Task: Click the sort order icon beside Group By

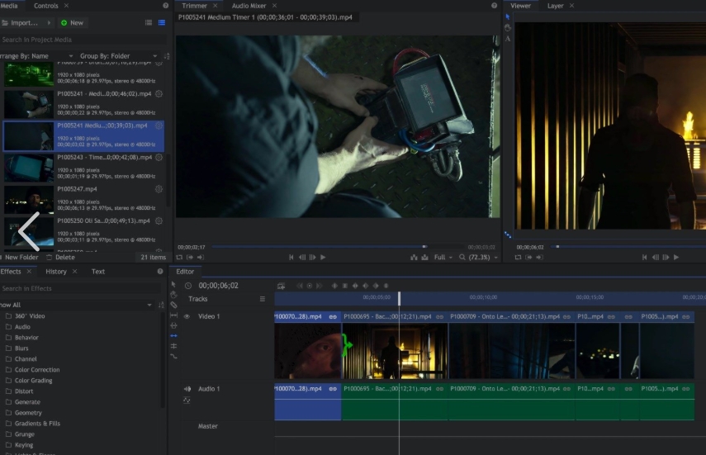Action: click(x=167, y=56)
